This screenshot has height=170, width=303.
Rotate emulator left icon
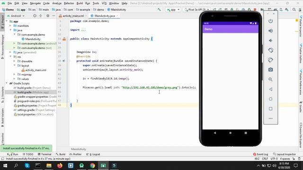pos(270,51)
